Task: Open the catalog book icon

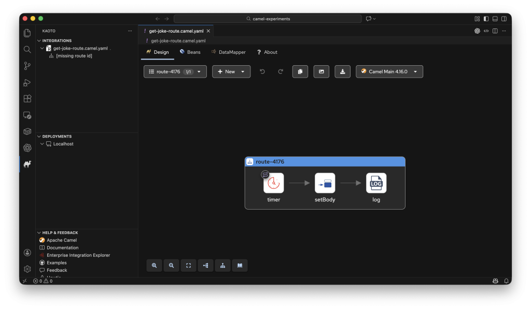Action: pos(240,265)
